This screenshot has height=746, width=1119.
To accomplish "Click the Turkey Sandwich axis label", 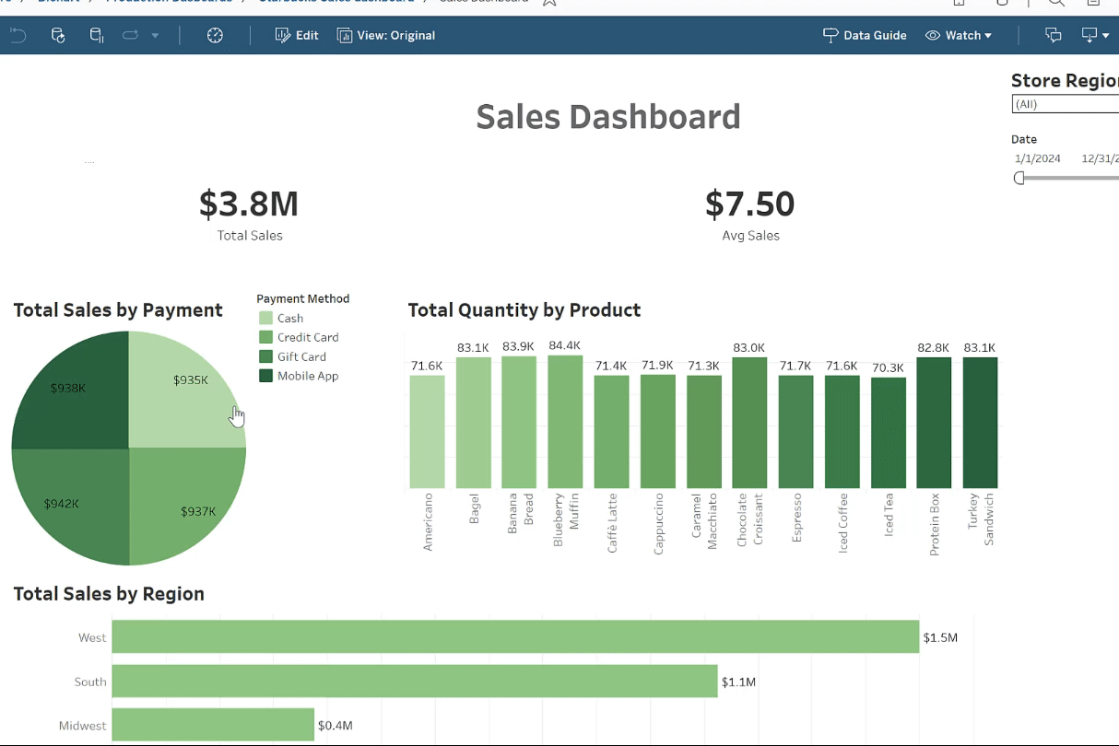I will click(x=981, y=519).
